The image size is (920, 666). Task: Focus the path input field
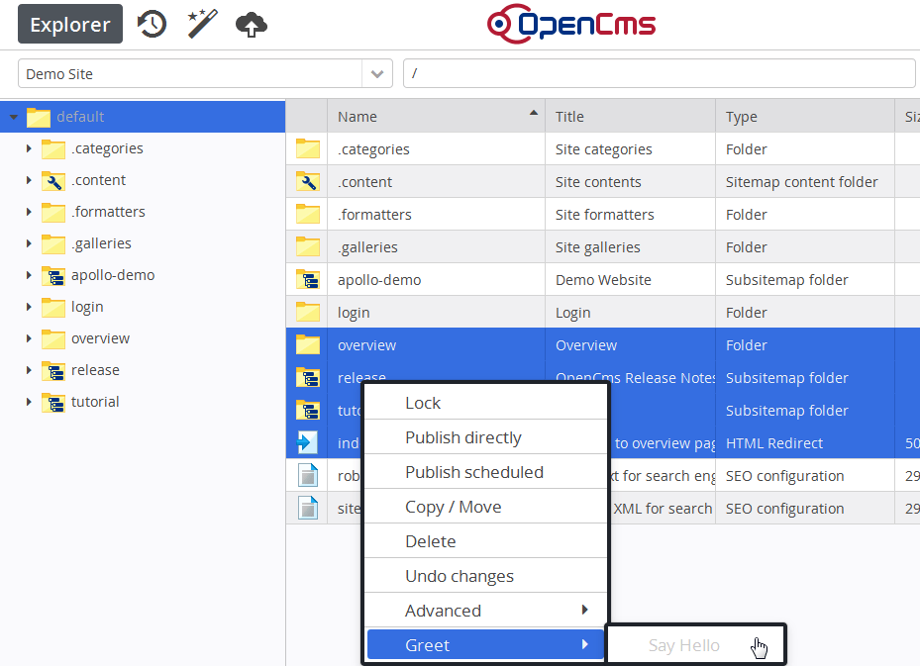[659, 74]
